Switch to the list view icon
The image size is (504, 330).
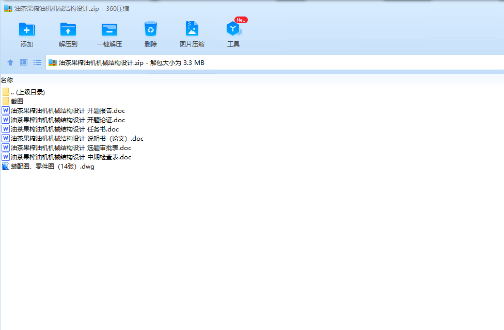(37, 62)
